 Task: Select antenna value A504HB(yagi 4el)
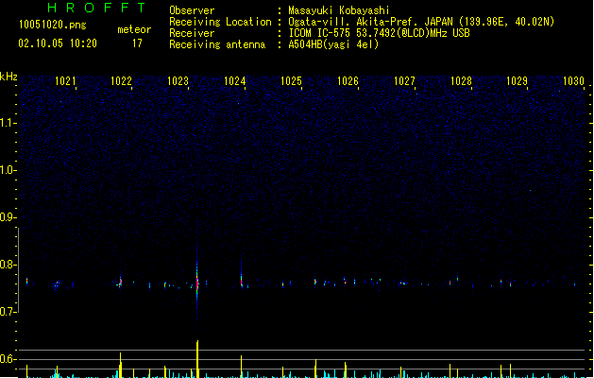coord(333,44)
